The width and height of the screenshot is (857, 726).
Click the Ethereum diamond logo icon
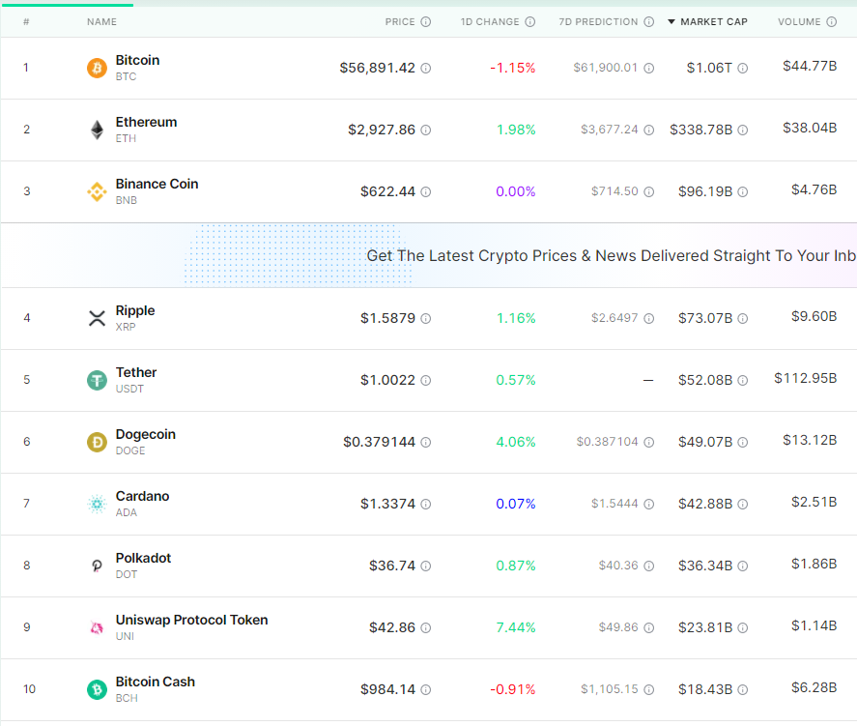97,130
